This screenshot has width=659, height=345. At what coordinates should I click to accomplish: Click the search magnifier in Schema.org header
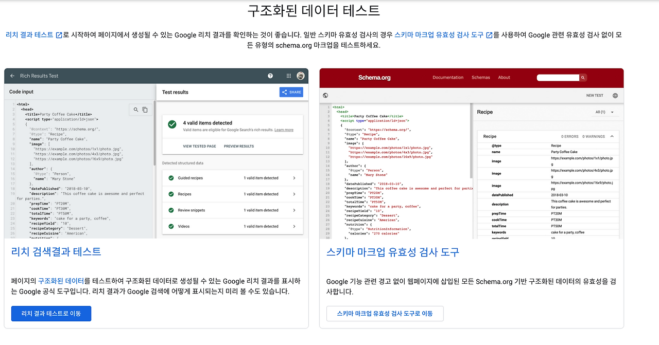583,78
